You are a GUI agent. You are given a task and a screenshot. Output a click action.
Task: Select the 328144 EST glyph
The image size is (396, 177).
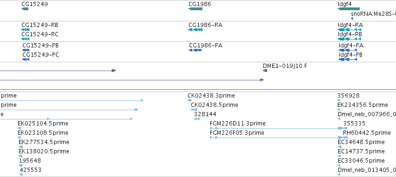coord(197,119)
